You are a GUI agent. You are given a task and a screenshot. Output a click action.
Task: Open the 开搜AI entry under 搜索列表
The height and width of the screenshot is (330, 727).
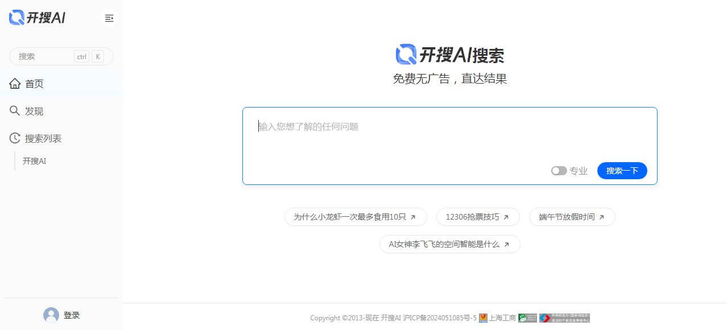pos(34,160)
